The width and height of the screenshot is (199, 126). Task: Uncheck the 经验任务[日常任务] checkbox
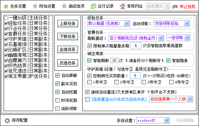[6, 23]
